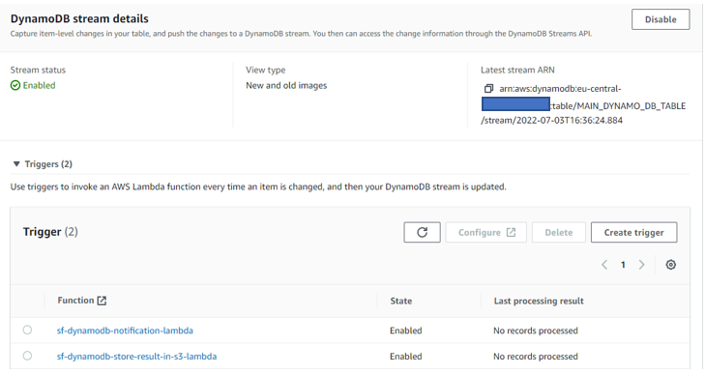Refresh the trigger list

pos(422,232)
